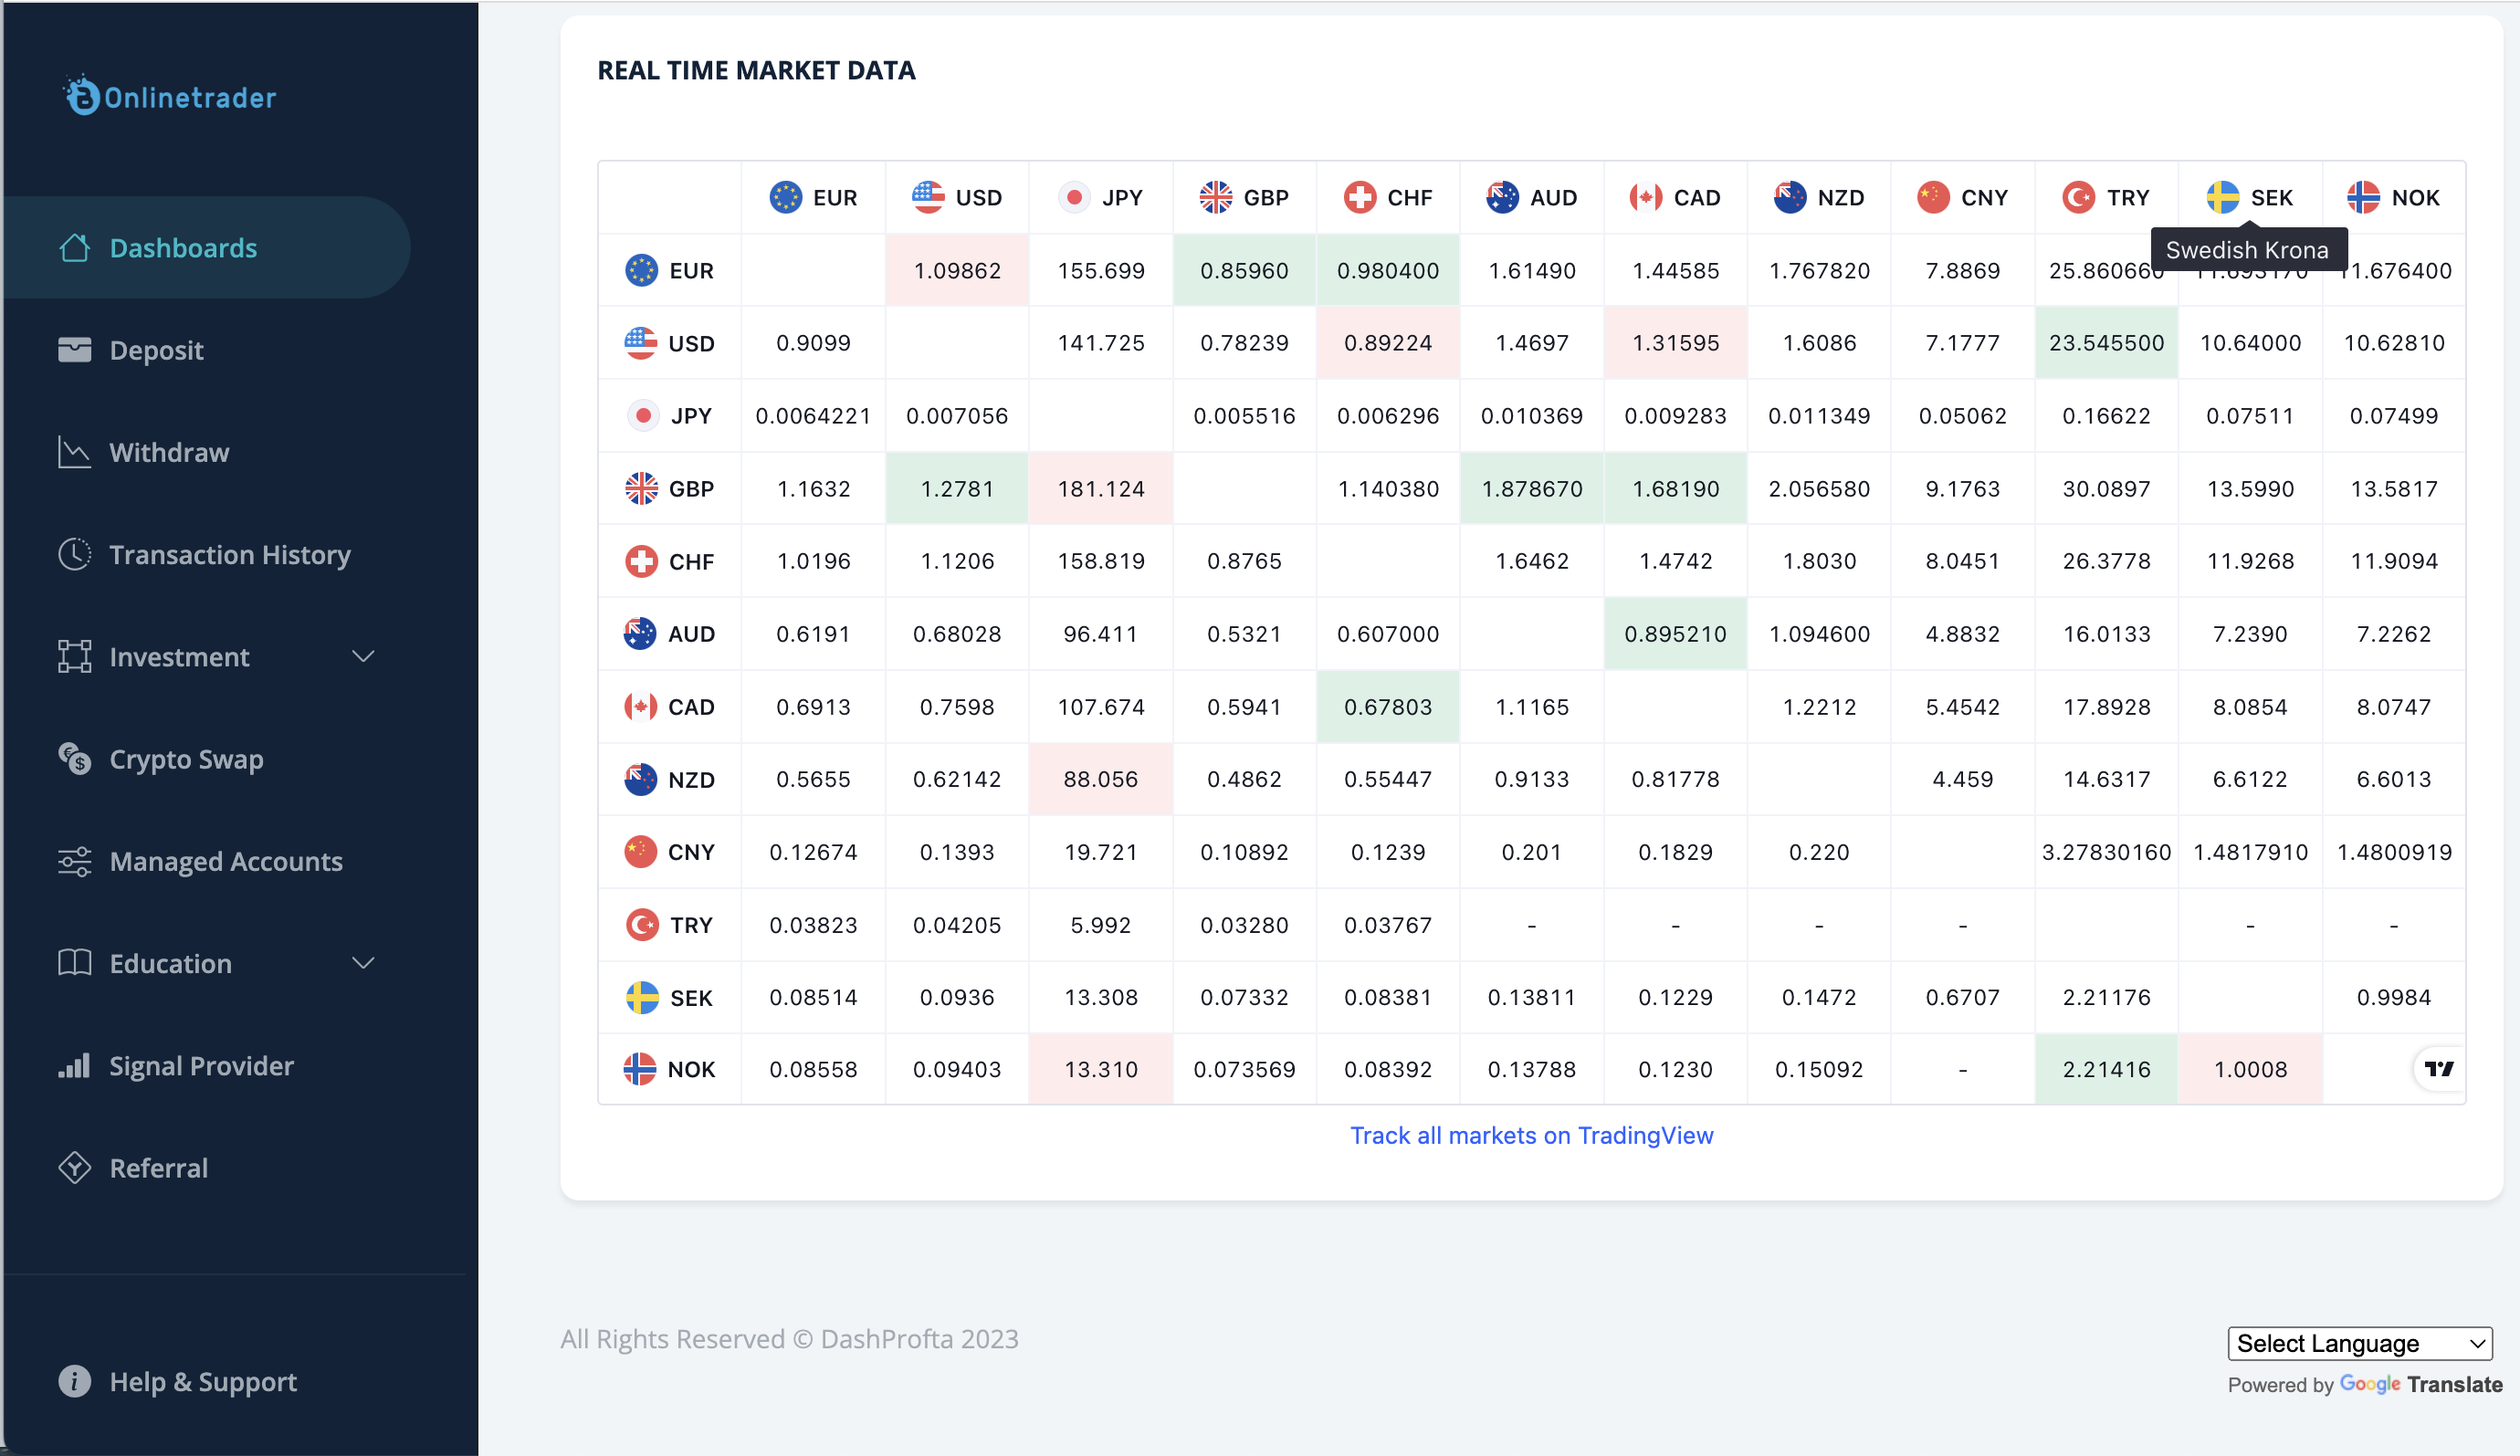Click the Withdraw chart icon
This screenshot has width=2520, height=1456.
[x=74, y=452]
